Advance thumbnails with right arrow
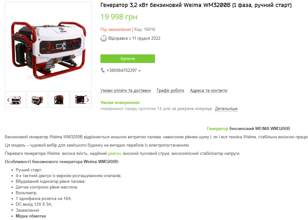 click(88, 100)
